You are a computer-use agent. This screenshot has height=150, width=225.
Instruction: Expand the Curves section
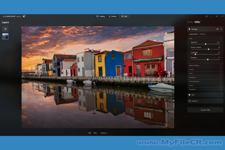(205, 69)
